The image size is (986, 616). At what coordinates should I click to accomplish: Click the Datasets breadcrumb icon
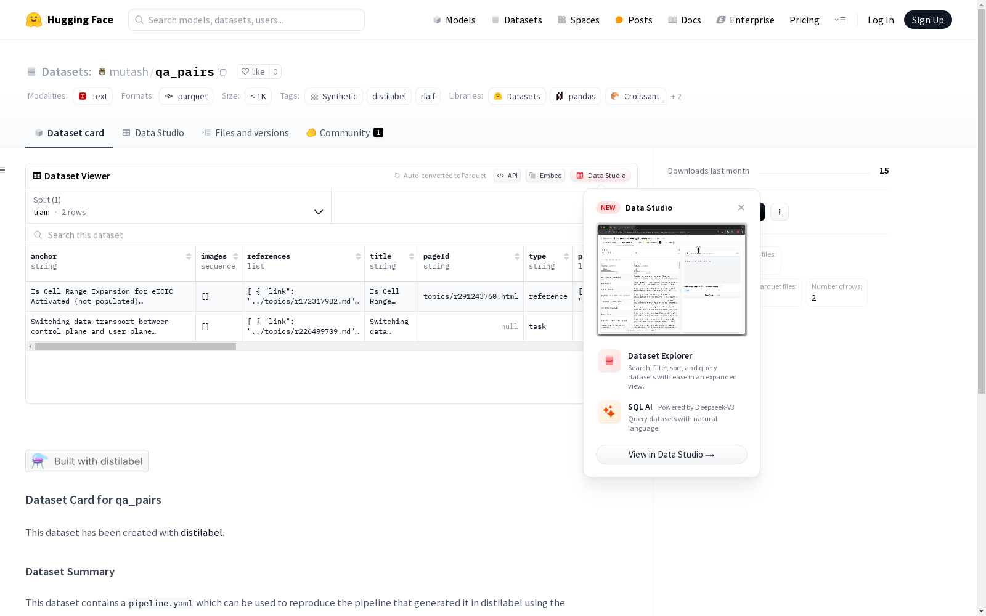[31, 71]
